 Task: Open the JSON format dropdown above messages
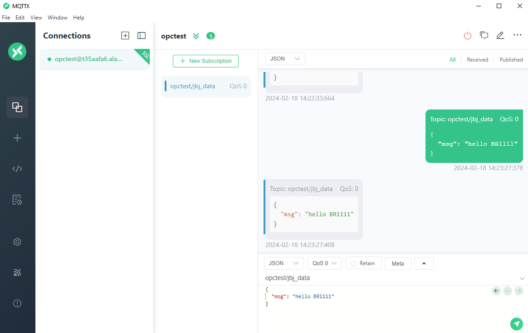click(x=285, y=59)
